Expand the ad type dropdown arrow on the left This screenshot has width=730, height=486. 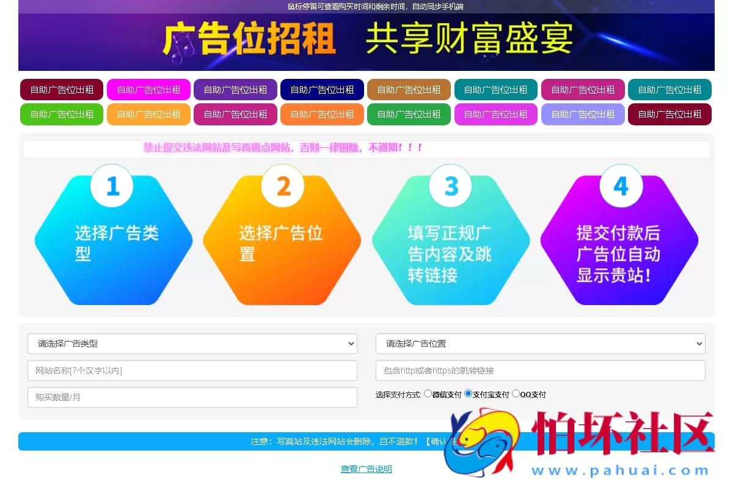tap(352, 344)
